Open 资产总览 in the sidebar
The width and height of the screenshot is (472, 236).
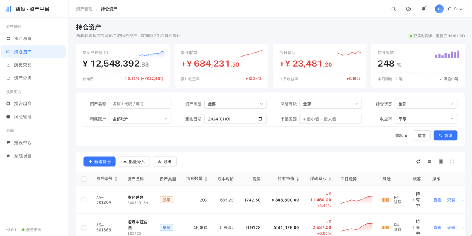[x=33, y=39]
